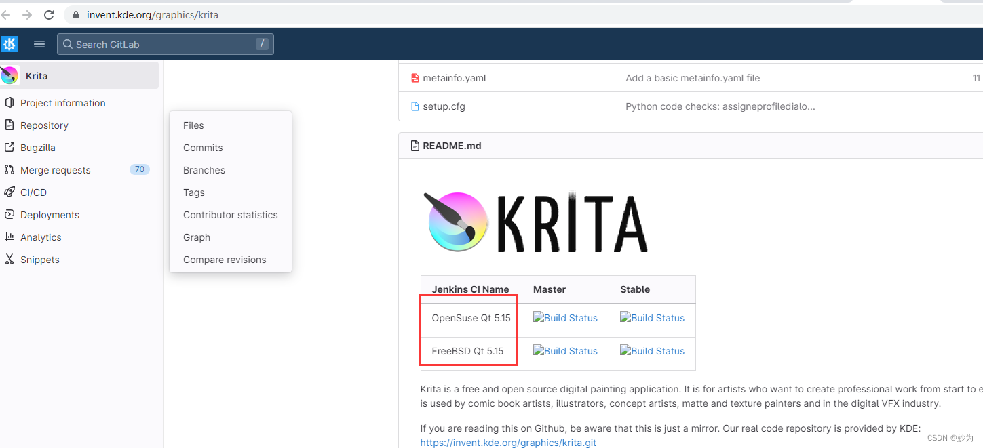Click the Project information icon

pyautogui.click(x=9, y=103)
